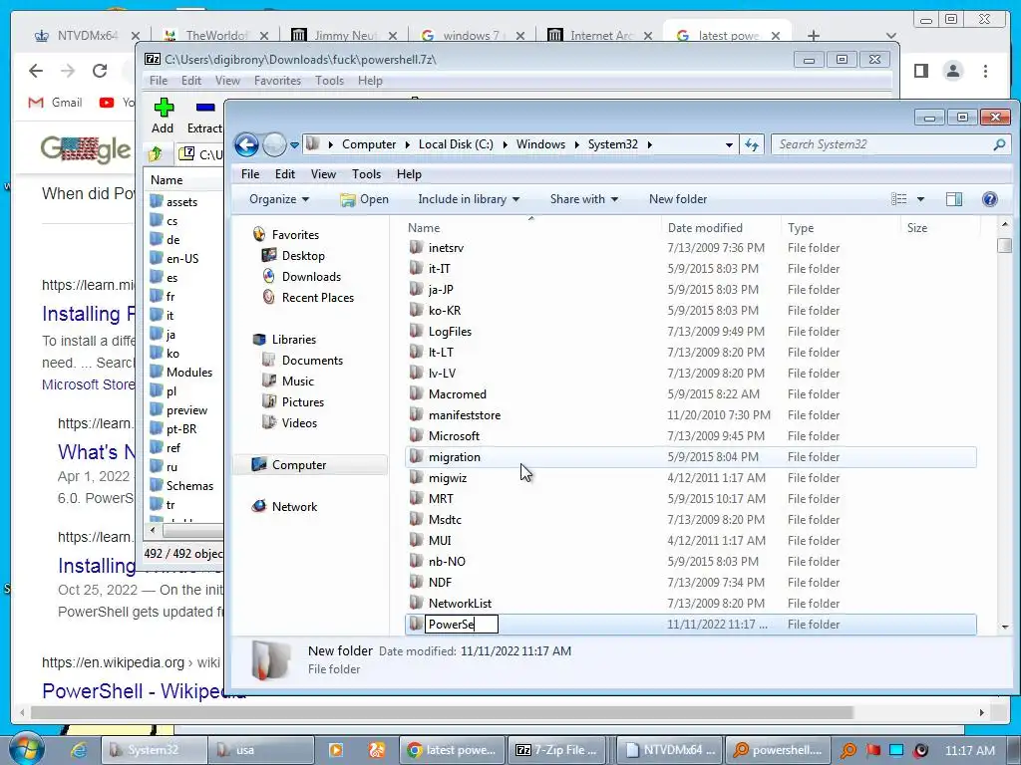Select Network in the navigation pane
The width and height of the screenshot is (1021, 765).
click(x=294, y=507)
